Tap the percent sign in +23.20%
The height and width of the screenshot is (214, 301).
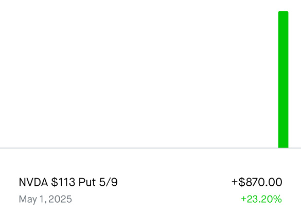coord(277,199)
